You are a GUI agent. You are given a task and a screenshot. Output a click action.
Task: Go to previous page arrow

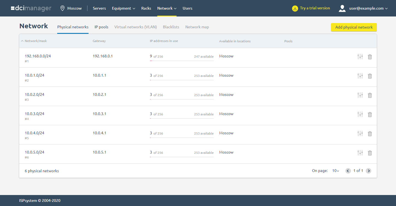(x=348, y=171)
